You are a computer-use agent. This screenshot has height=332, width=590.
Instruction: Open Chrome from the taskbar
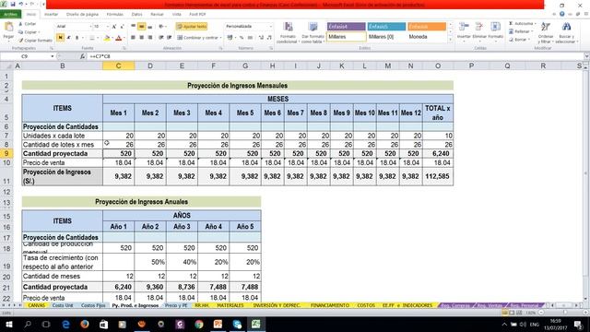[x=199, y=324]
